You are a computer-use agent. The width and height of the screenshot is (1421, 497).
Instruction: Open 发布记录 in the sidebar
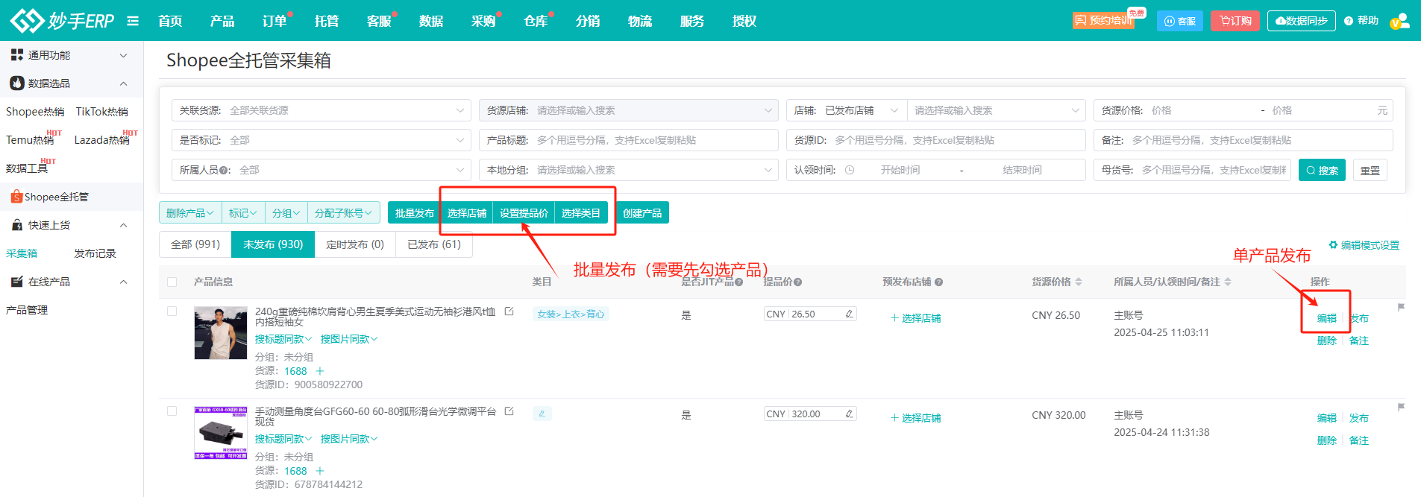[x=95, y=253]
